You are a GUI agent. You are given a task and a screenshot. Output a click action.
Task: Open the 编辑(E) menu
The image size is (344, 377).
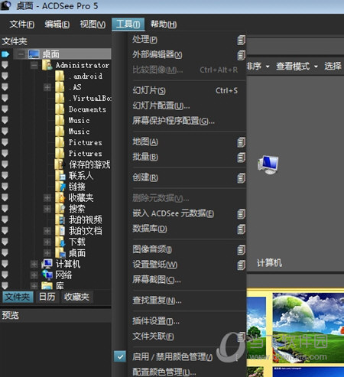57,24
